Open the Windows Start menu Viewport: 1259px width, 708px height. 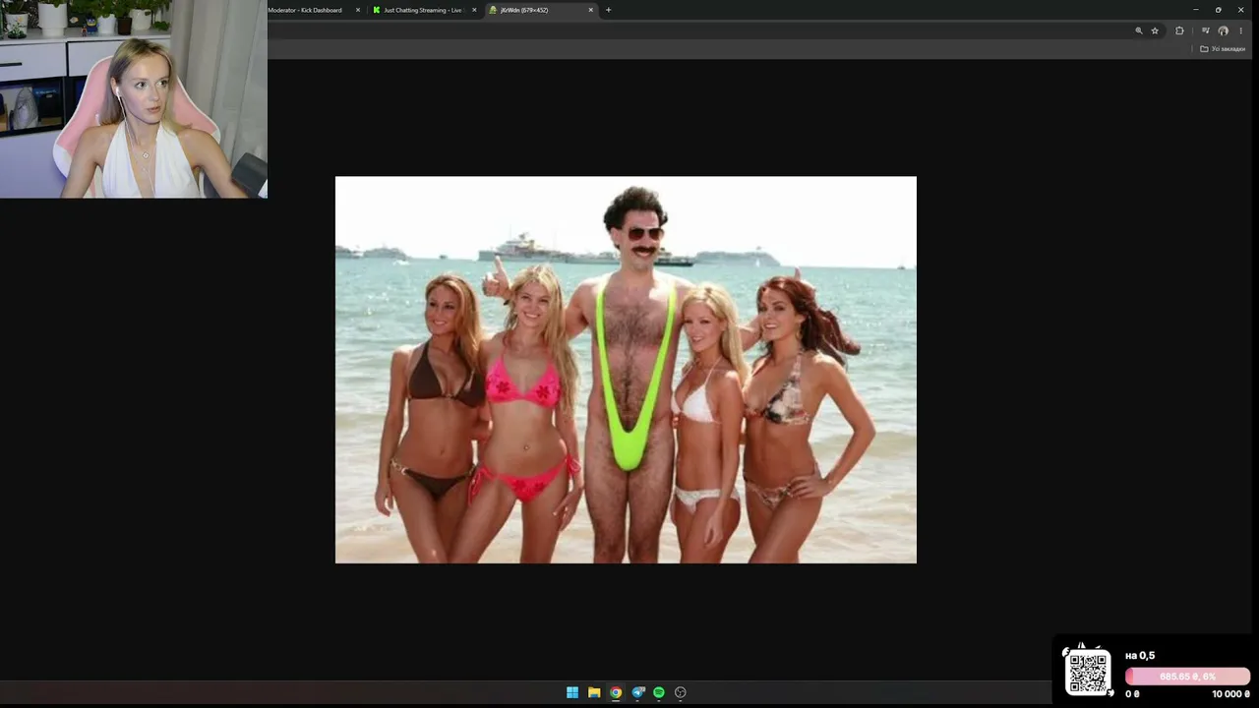tap(572, 692)
